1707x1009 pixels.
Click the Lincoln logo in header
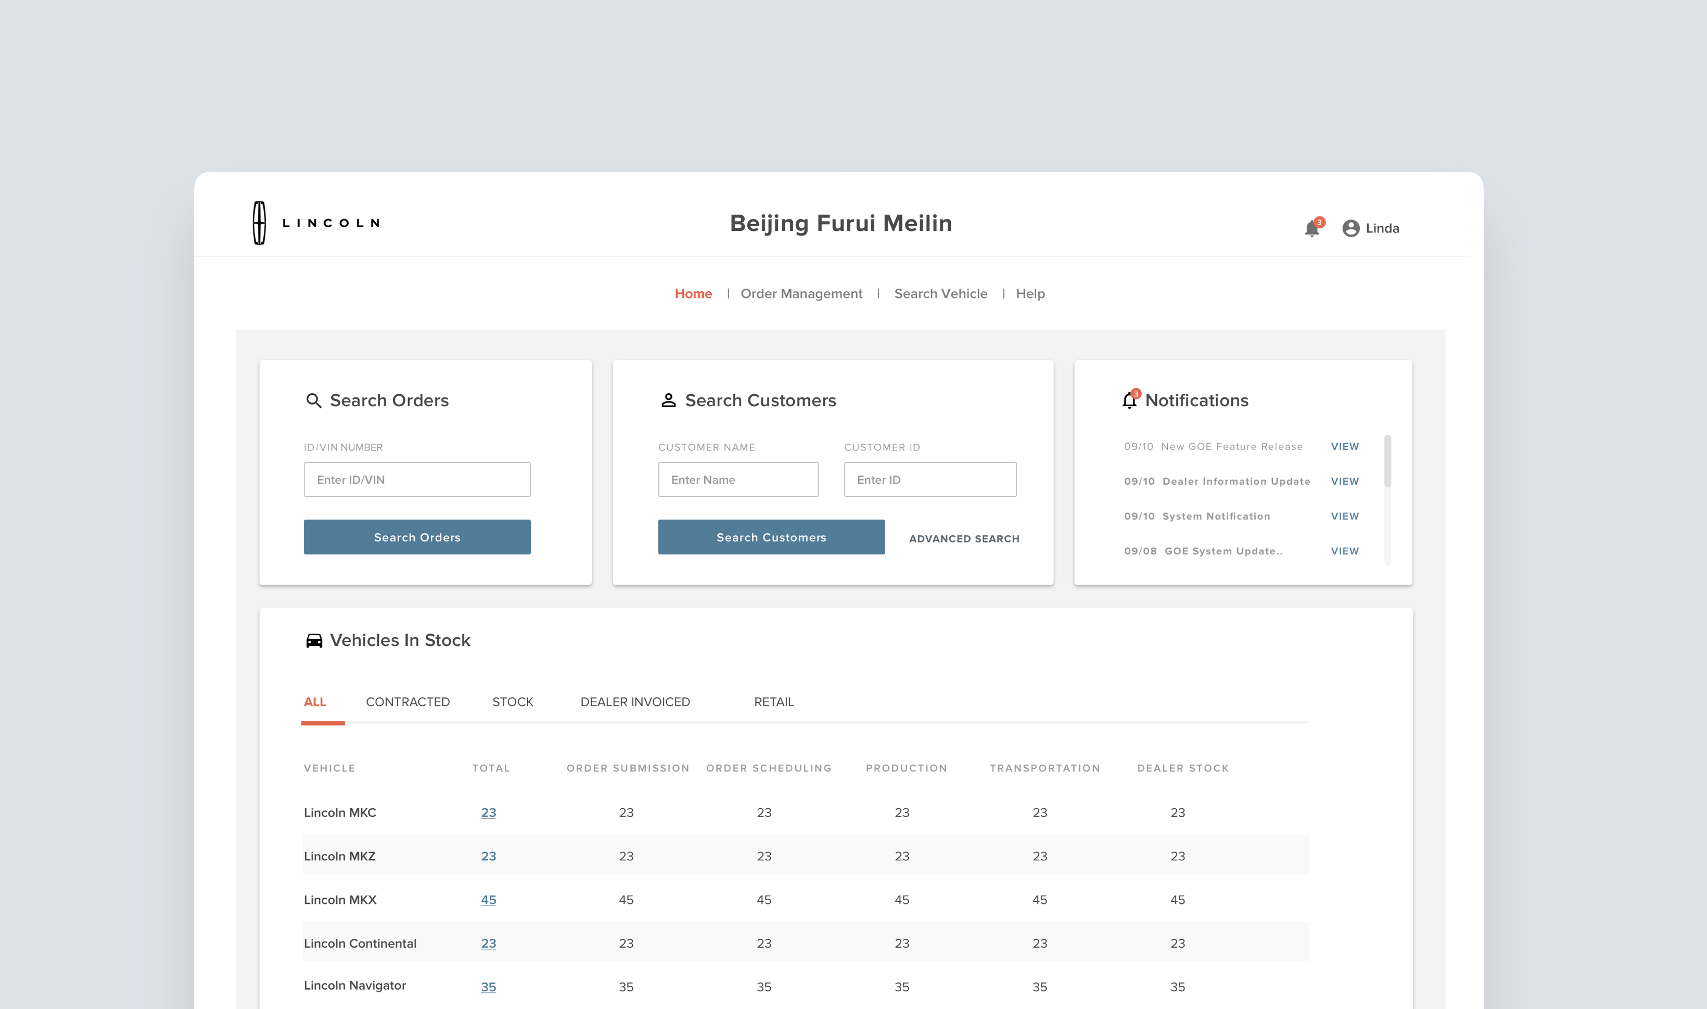[316, 223]
